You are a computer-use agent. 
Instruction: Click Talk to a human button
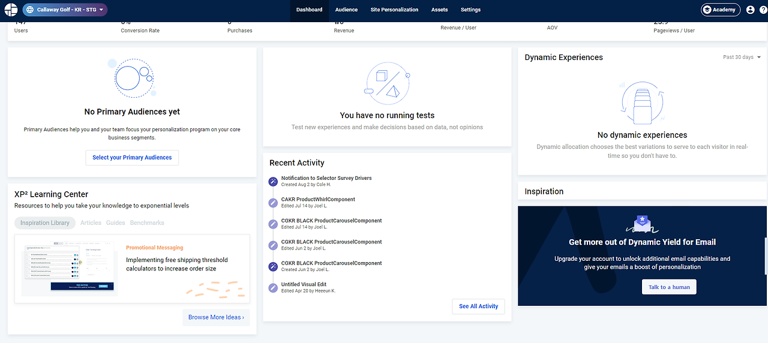tap(669, 287)
